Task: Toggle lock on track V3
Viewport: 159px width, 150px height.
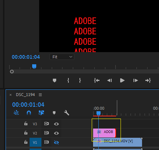Action: [x=26, y=123]
